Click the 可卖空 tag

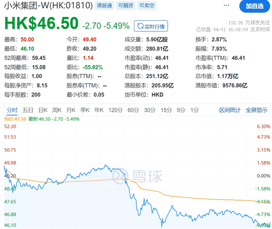145,6
